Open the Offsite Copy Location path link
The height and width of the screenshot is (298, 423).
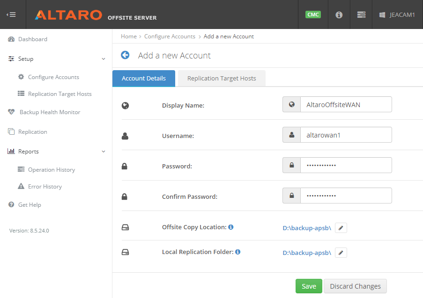coord(307,228)
